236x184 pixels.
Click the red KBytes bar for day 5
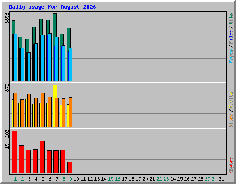pos(42,157)
